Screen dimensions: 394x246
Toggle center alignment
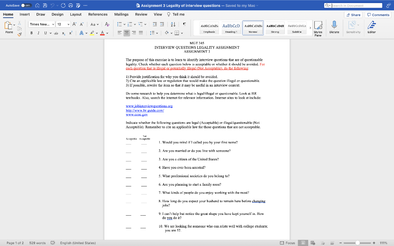pos(126,33)
